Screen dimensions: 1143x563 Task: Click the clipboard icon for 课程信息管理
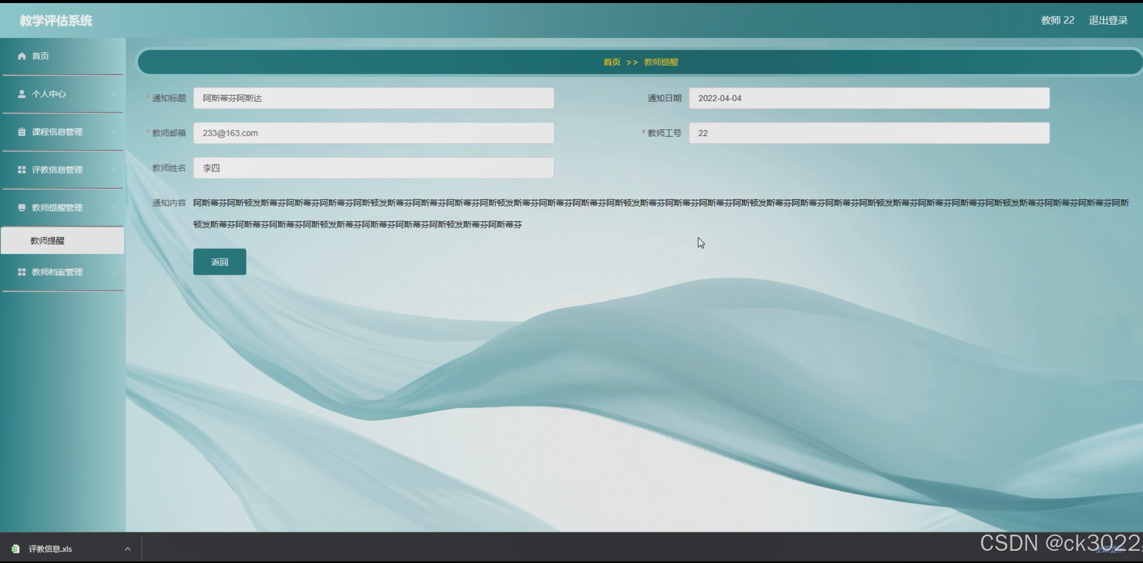coord(22,132)
